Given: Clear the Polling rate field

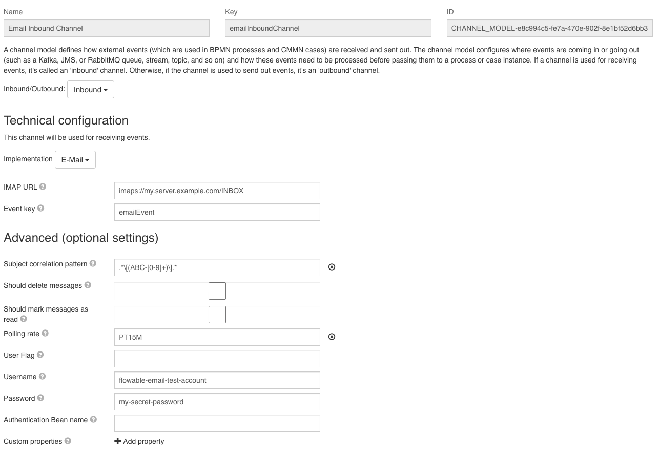Looking at the screenshot, I should pyautogui.click(x=332, y=336).
